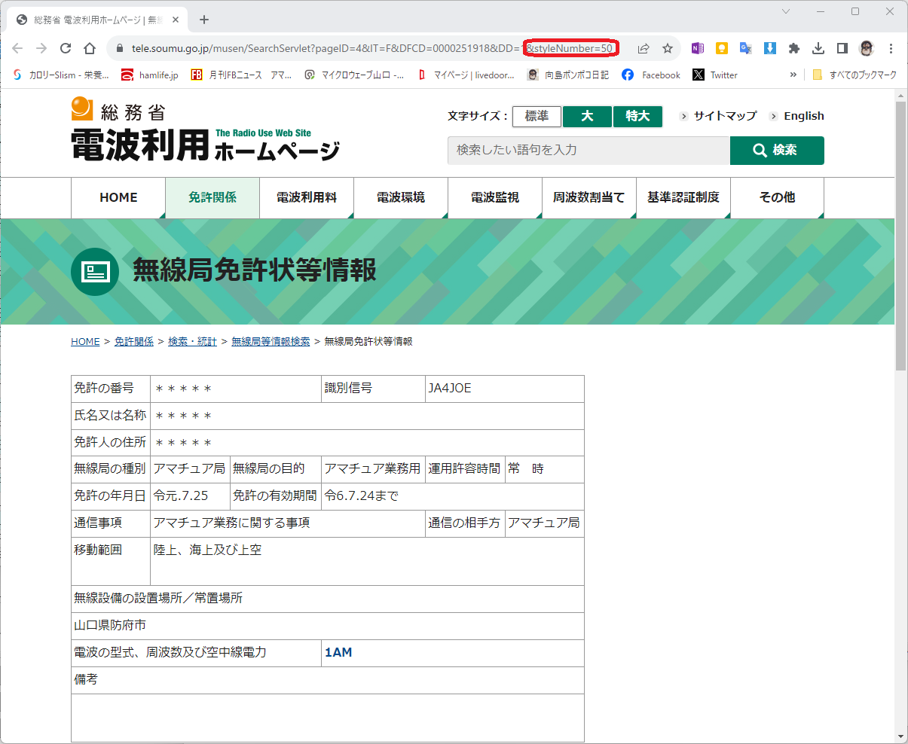
Task: Switch text size to 特大
Action: point(637,117)
